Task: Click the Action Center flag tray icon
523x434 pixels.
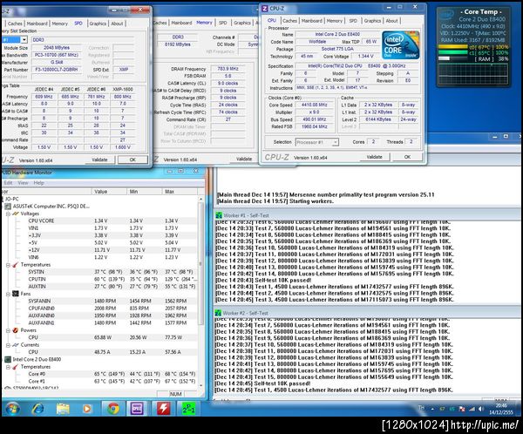Action: (x=462, y=409)
